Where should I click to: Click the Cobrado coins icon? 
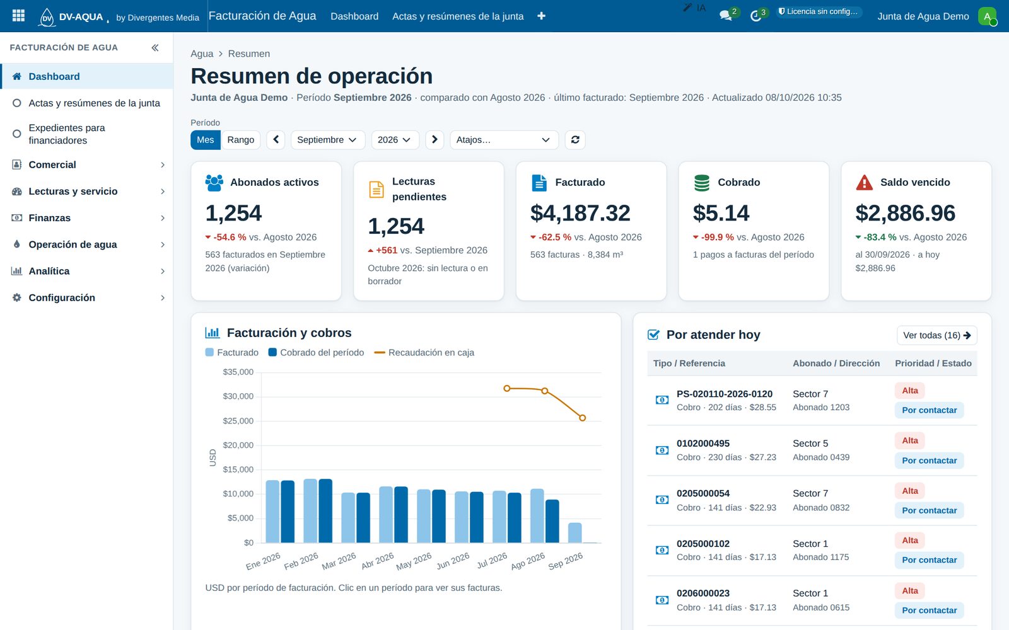(x=702, y=183)
